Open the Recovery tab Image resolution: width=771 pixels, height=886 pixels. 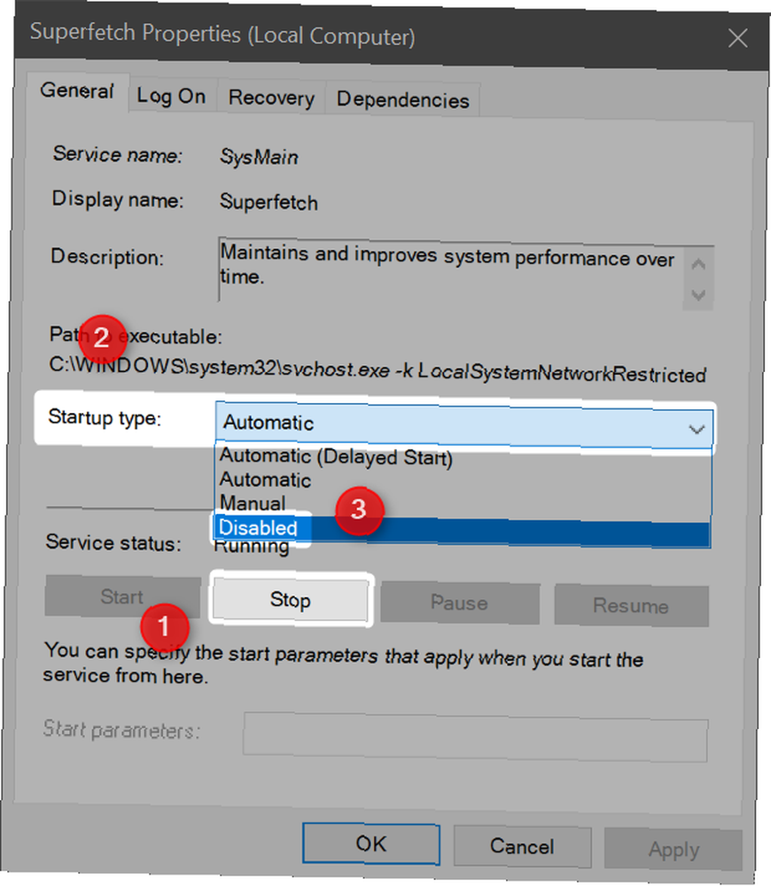coord(271,97)
